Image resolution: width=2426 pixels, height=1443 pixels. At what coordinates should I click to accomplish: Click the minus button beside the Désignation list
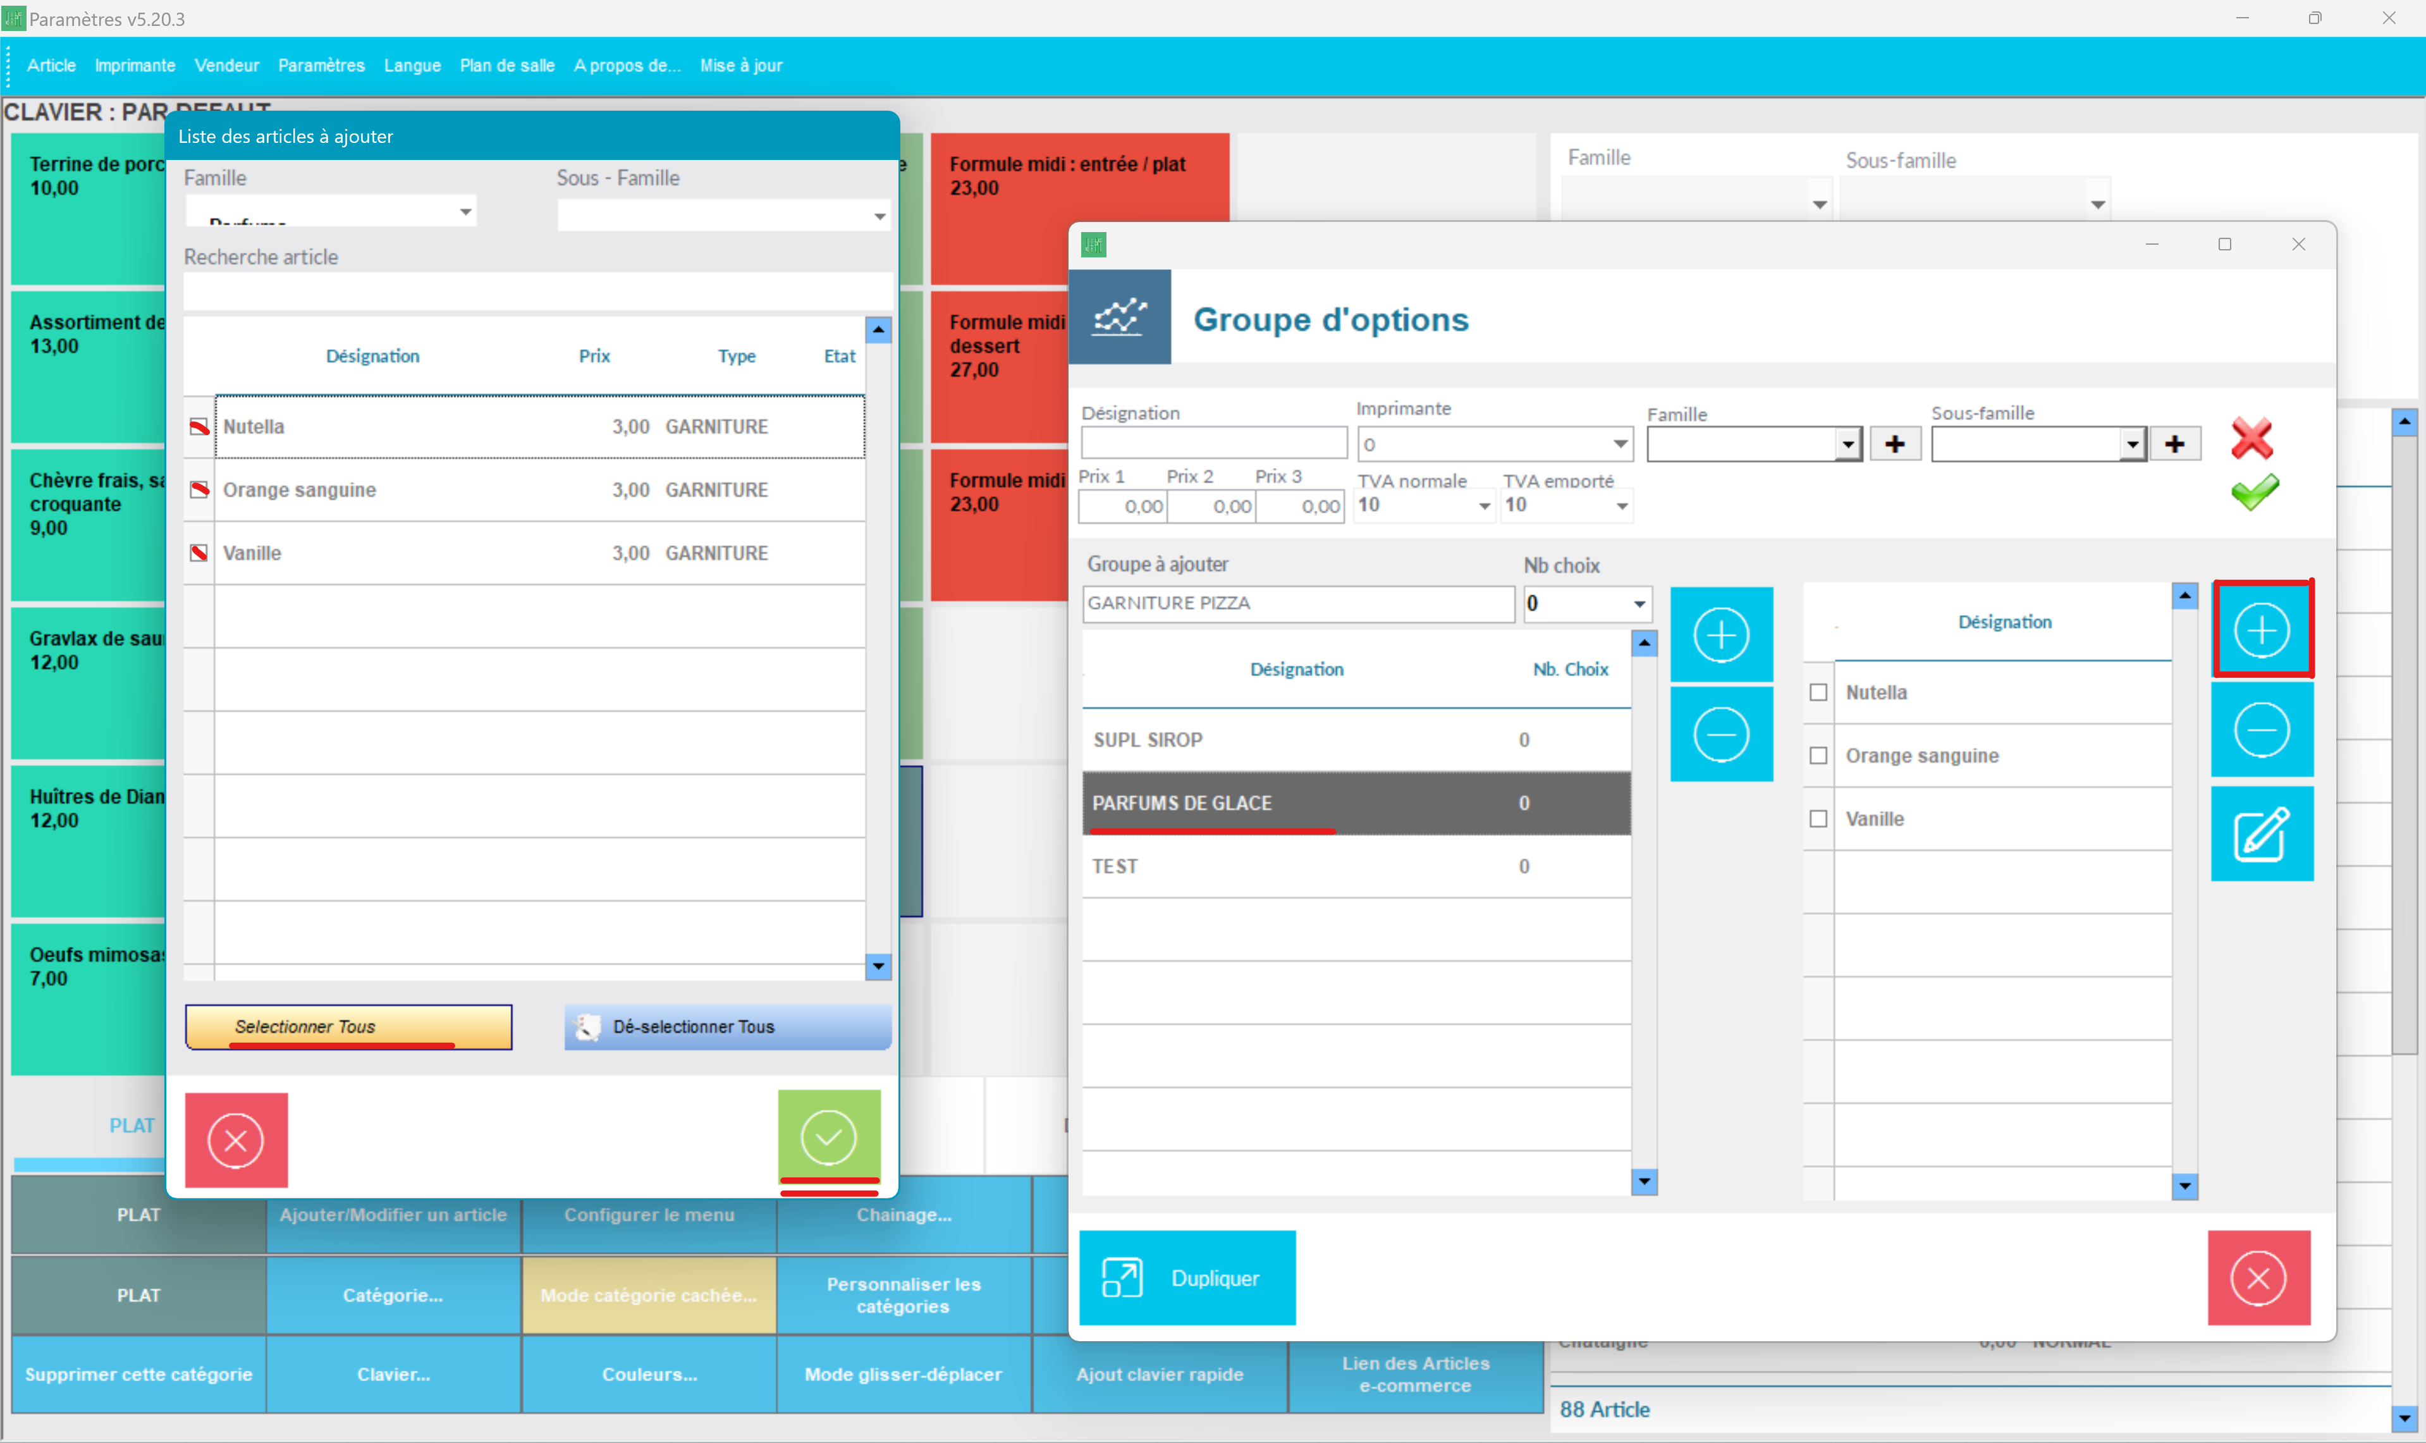click(x=2262, y=730)
